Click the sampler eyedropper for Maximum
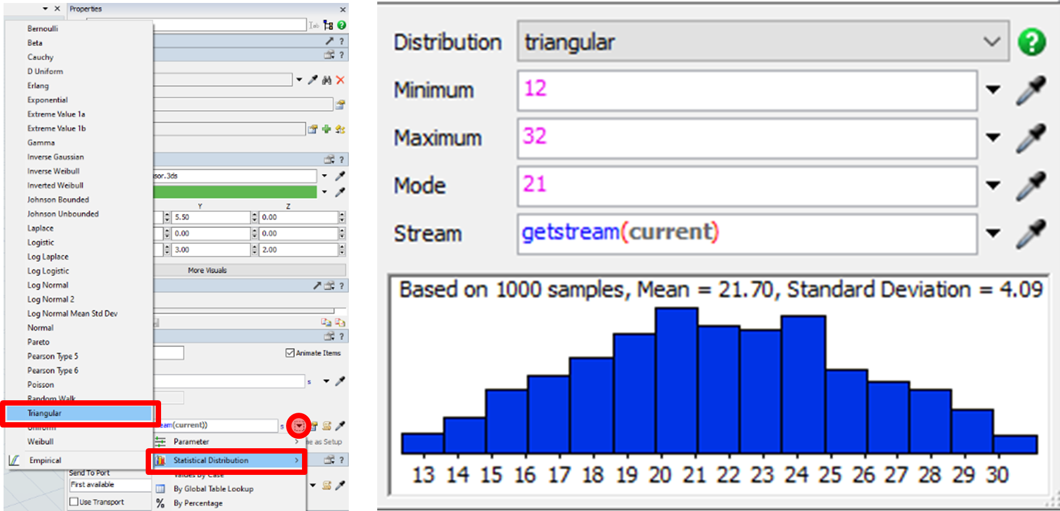The image size is (1060, 511). (1031, 139)
